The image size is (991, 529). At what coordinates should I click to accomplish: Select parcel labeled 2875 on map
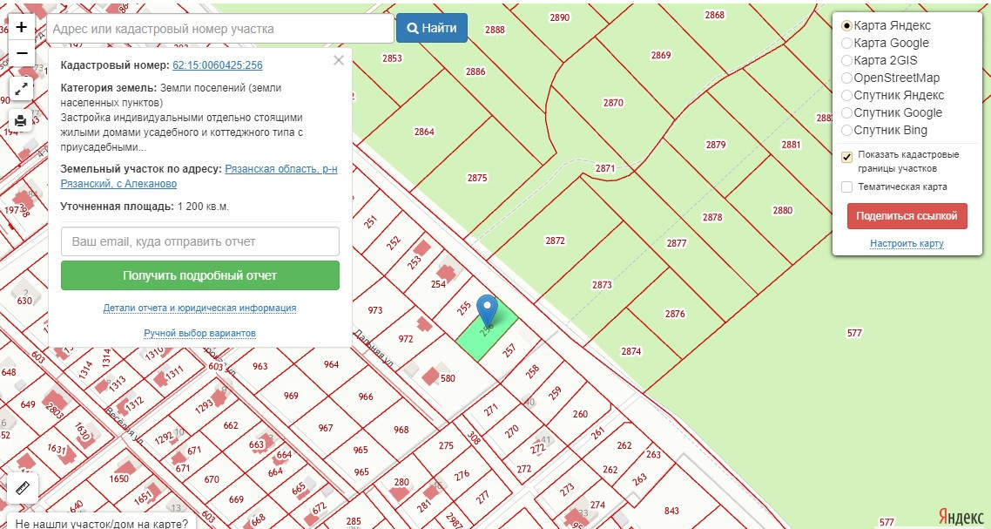click(477, 178)
